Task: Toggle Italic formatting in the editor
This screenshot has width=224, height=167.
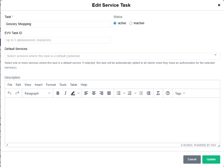Action: [x=66, y=93]
